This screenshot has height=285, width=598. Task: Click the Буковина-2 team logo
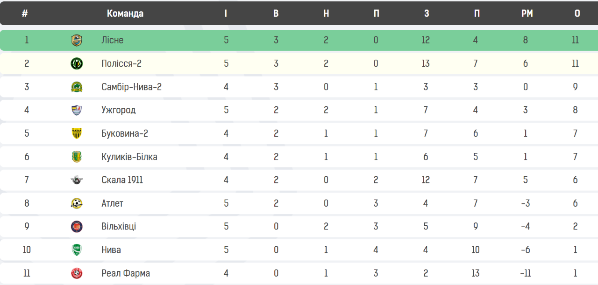77,133
